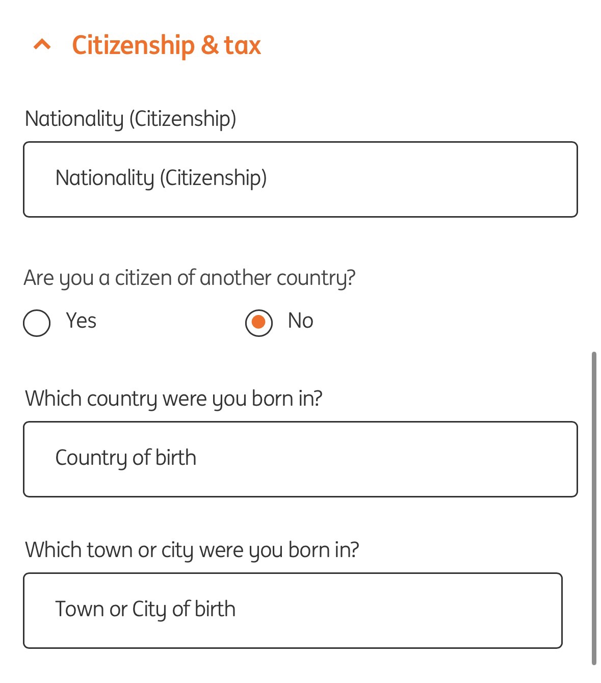This screenshot has width=601, height=683.
Task: Select the No radio button circle
Action: point(259,323)
